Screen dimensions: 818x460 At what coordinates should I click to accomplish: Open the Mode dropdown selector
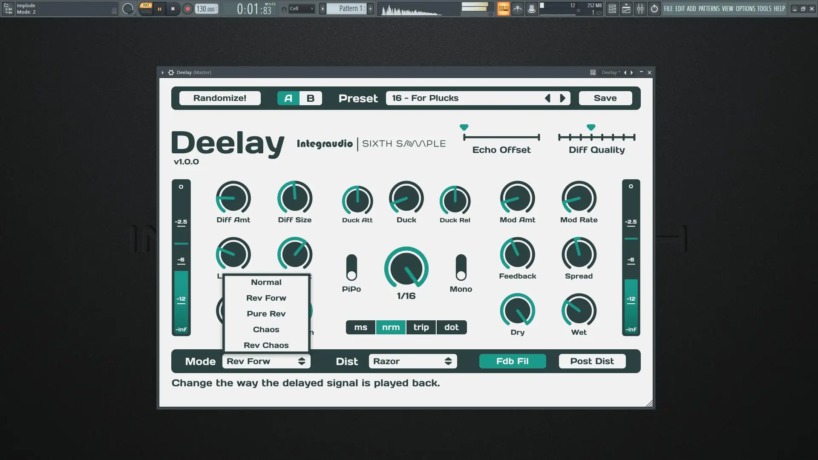point(266,361)
